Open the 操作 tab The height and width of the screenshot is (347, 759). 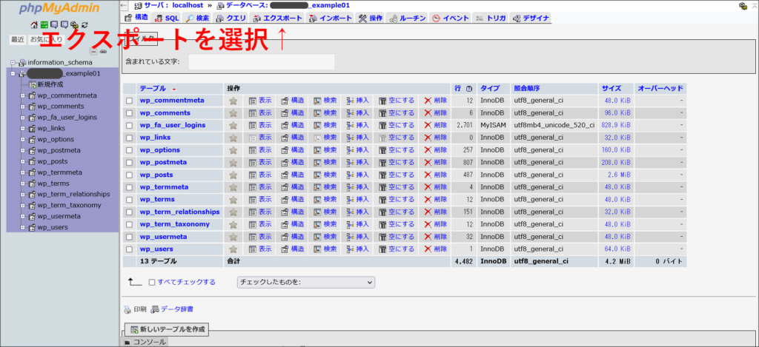(x=371, y=18)
